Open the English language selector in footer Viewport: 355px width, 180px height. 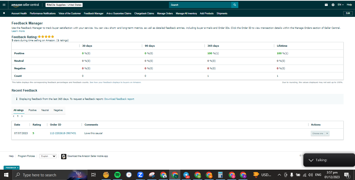[x=48, y=156]
